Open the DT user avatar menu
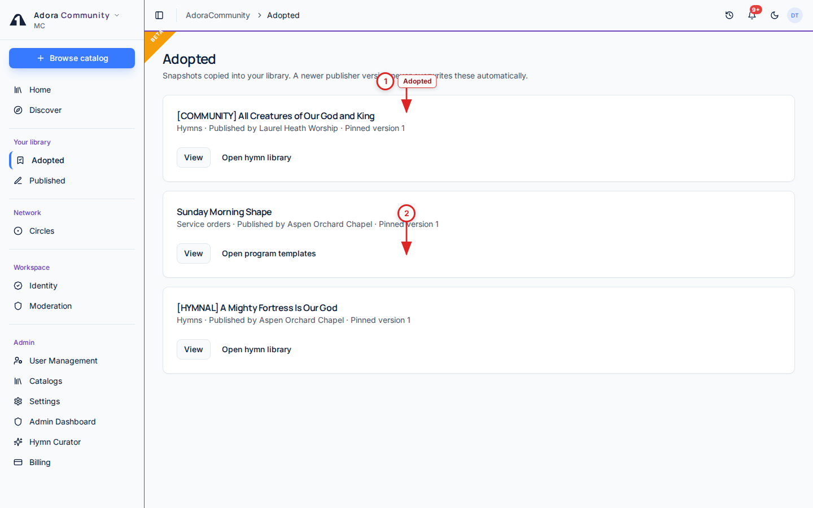This screenshot has width=813, height=508. tap(795, 15)
